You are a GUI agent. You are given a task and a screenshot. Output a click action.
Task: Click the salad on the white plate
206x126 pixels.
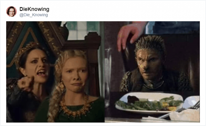(x=150, y=103)
